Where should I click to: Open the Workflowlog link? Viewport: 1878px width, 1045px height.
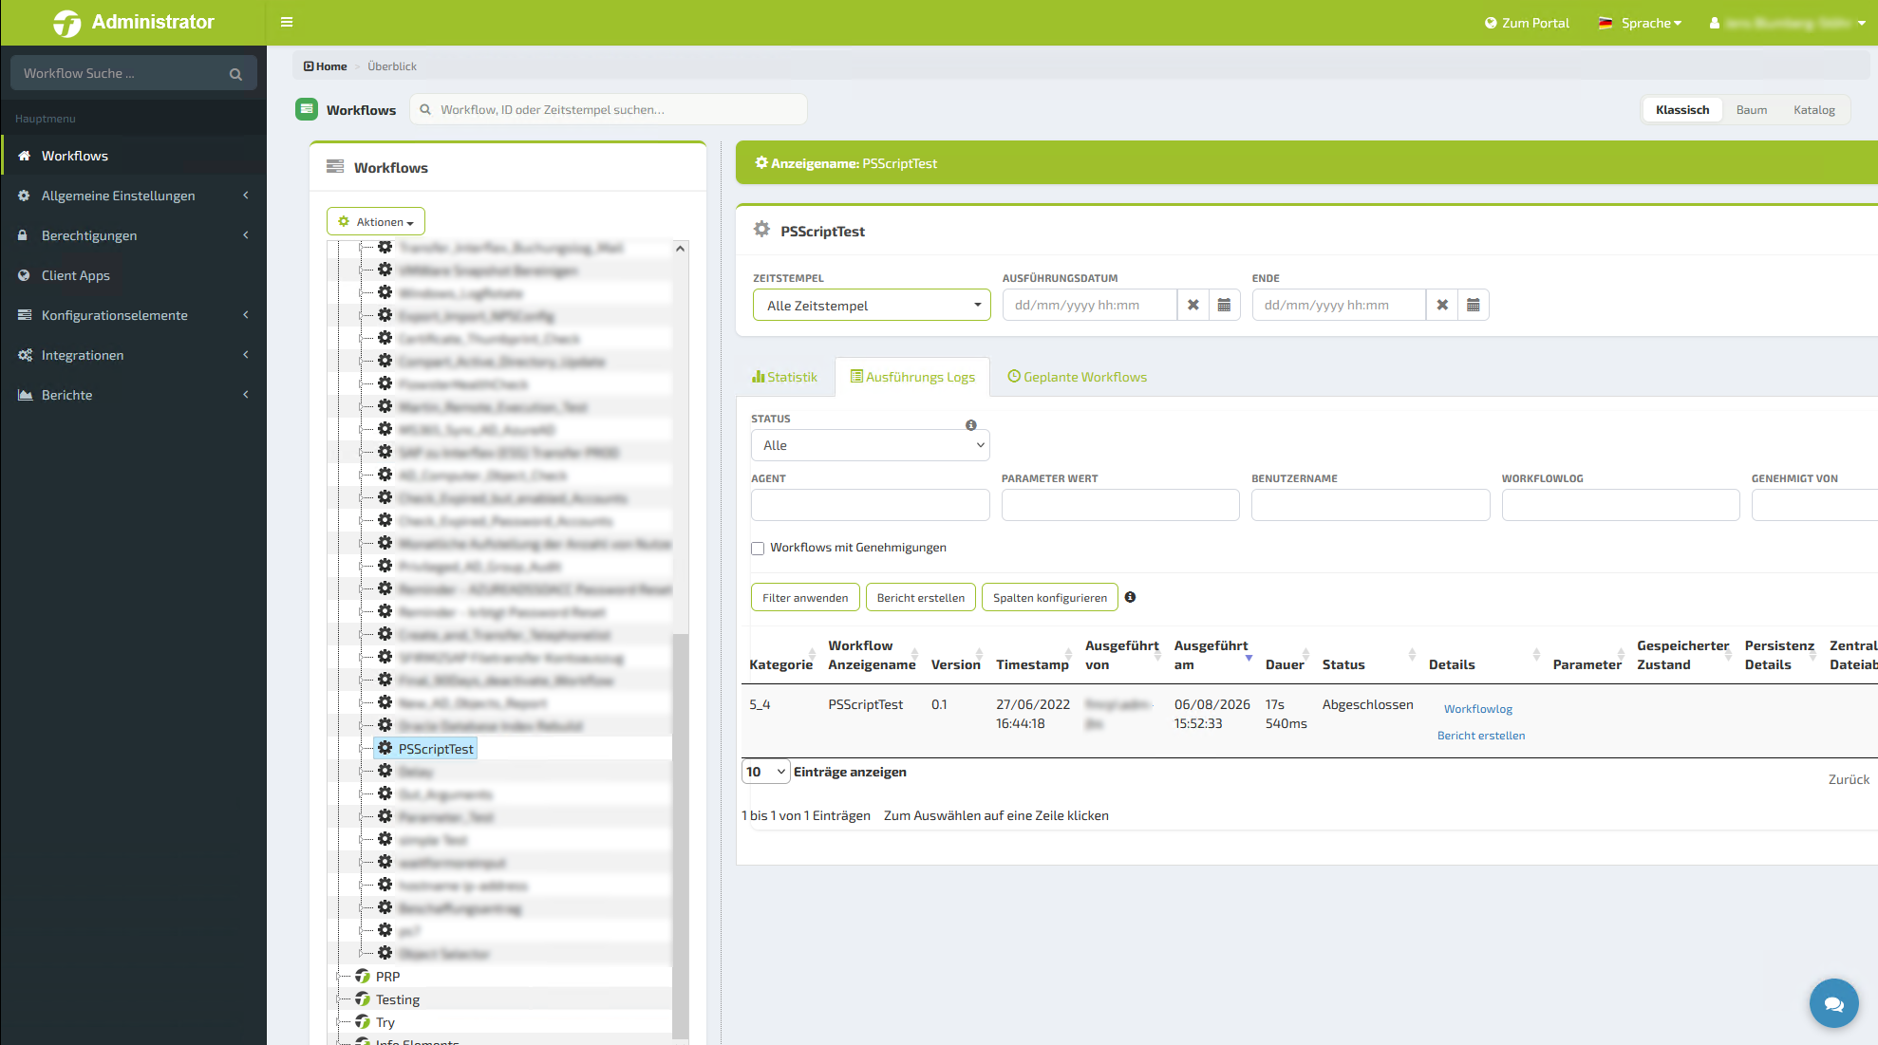[1477, 709]
